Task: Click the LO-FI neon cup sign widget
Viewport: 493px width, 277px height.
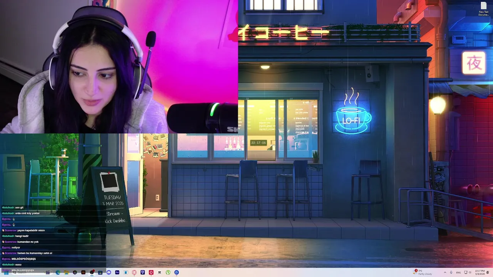Action: [352, 112]
